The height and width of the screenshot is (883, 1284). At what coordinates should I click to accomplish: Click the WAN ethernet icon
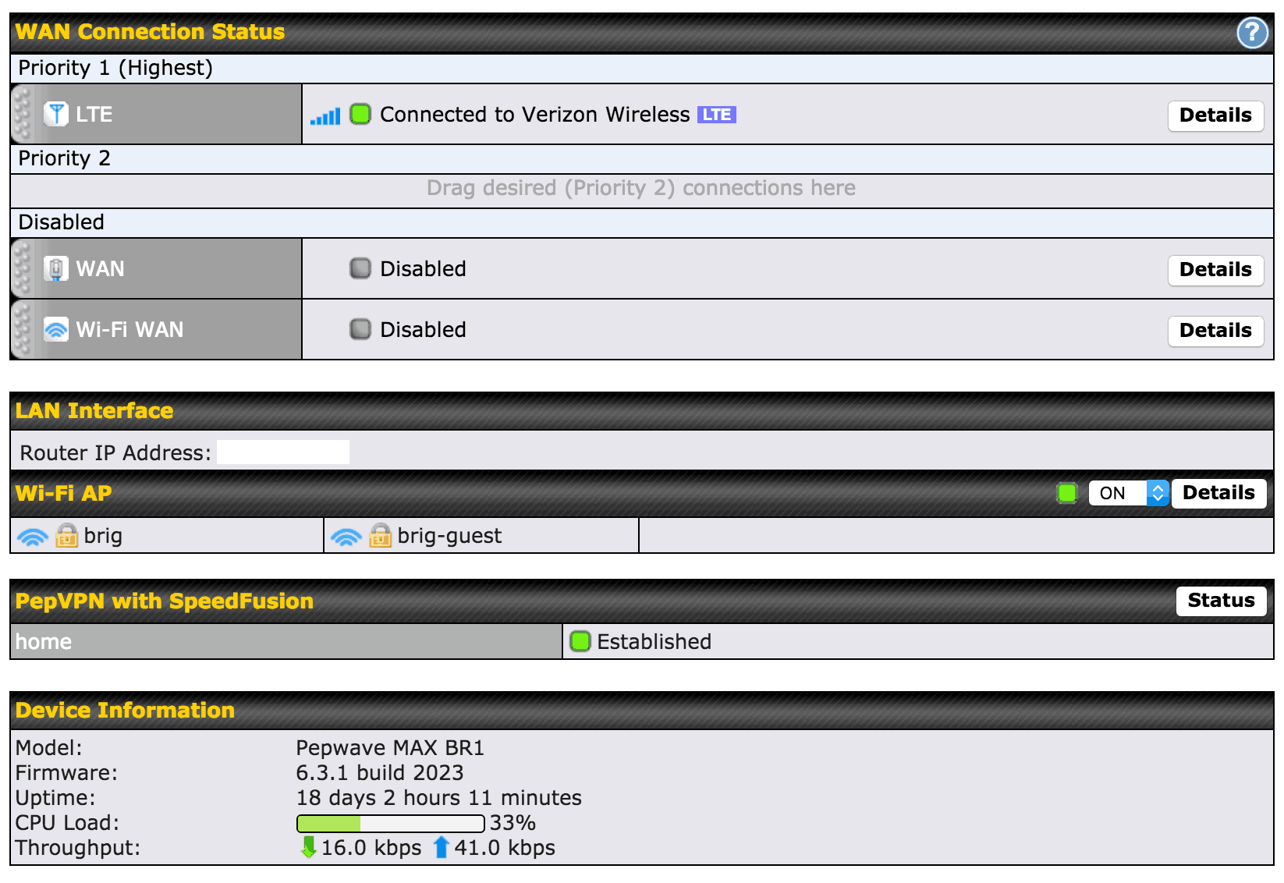click(55, 268)
